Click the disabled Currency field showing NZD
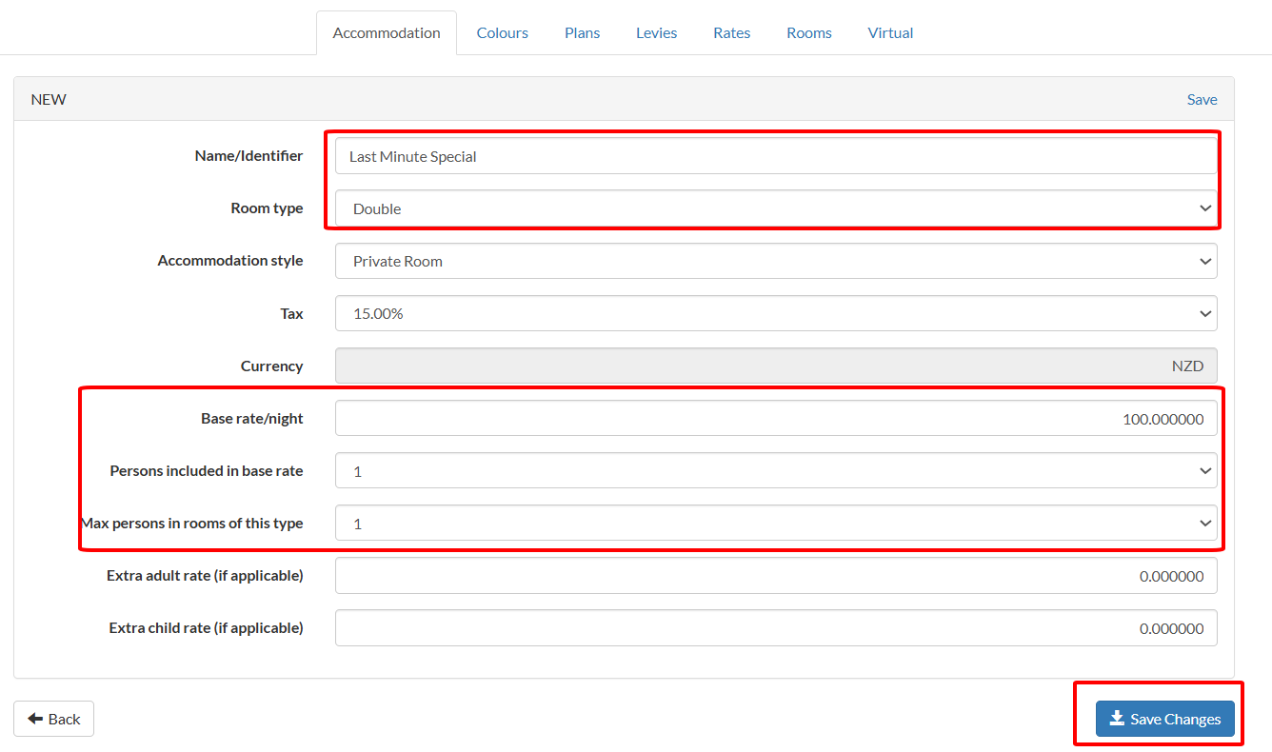The width and height of the screenshot is (1272, 752). tap(776, 366)
